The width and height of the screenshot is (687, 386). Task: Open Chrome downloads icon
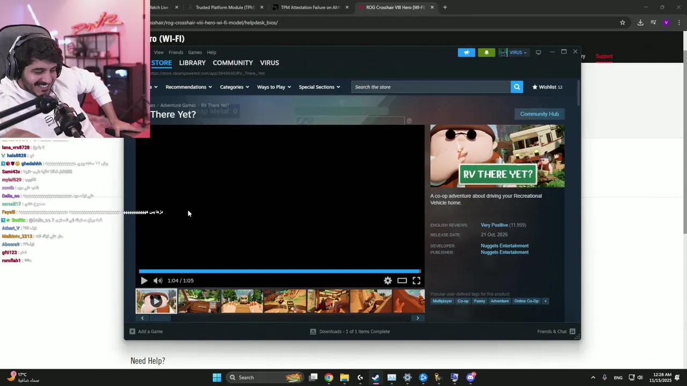tap(640, 23)
